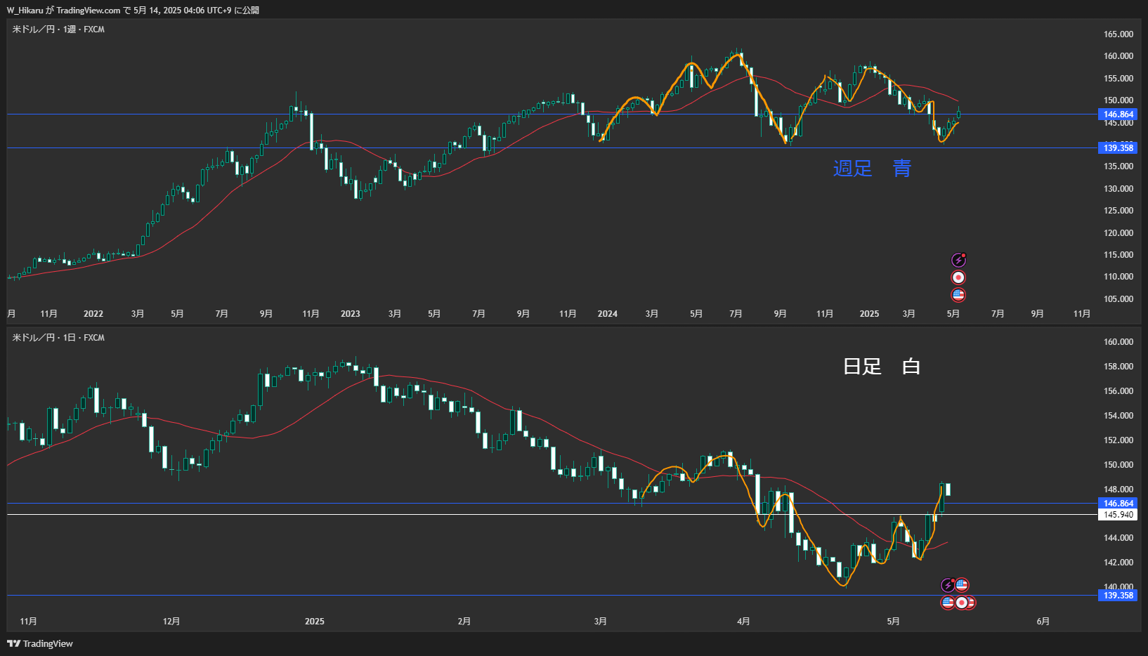Open the Japan flag event on daily chart
Viewport: 1148px width, 656px height.
coord(961,603)
